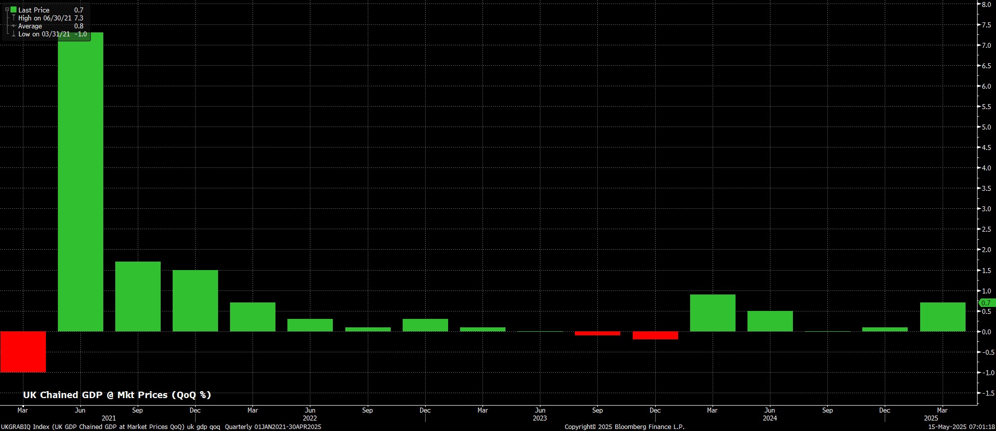This screenshot has height=431, width=996.
Task: Select the green Sep 2021 bar
Action: (138, 296)
